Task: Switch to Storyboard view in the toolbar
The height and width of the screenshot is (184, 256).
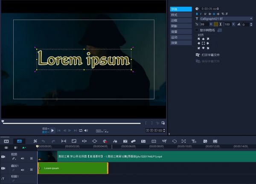Action: (6, 141)
